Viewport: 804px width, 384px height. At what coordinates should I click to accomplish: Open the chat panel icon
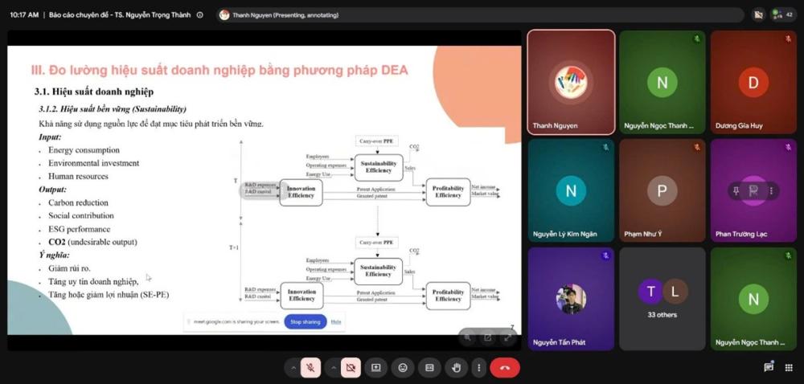768,367
